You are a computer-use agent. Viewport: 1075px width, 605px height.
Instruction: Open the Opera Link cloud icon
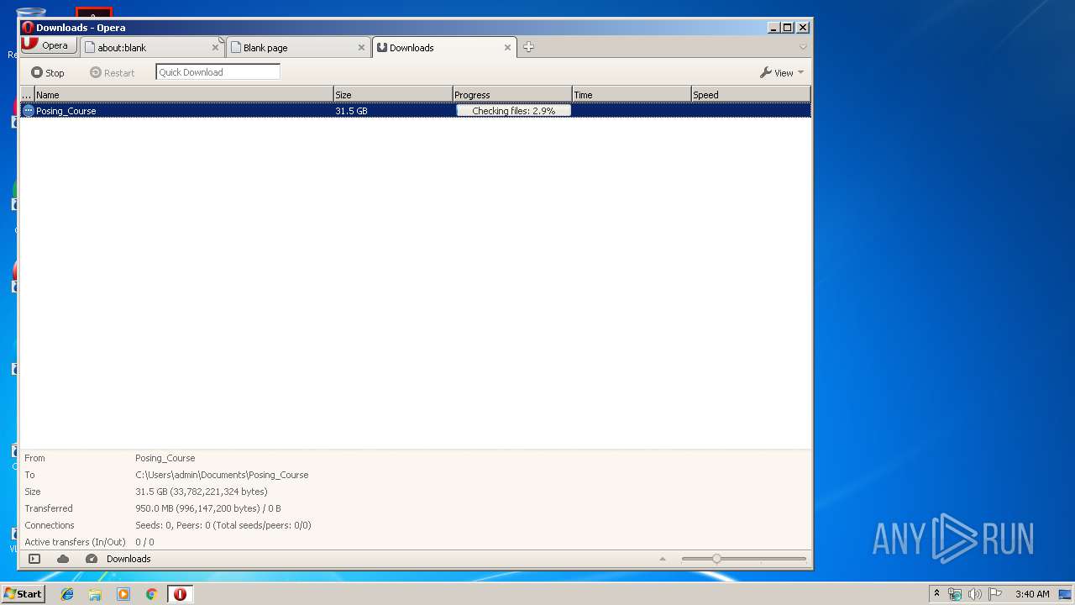point(63,559)
